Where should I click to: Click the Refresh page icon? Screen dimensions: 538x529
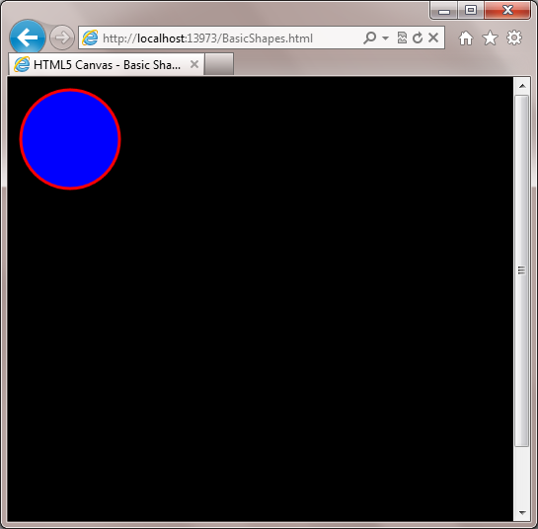point(418,38)
